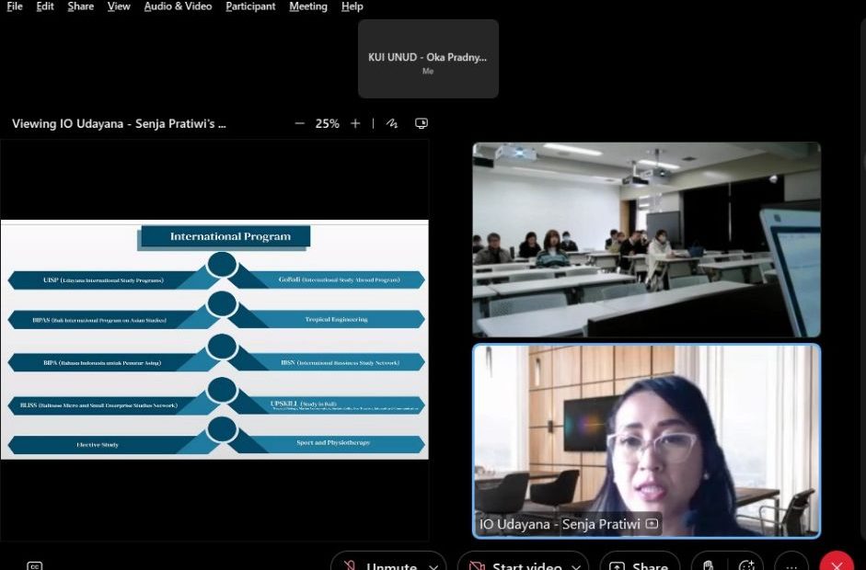Image resolution: width=866 pixels, height=570 pixels.
Task: Zoom out shared content with minus icon
Action: pos(299,123)
